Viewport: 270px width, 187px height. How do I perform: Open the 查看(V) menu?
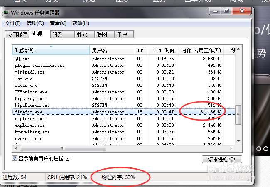[x=58, y=23]
